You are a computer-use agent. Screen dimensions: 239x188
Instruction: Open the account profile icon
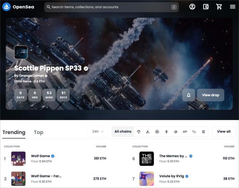[192, 7]
